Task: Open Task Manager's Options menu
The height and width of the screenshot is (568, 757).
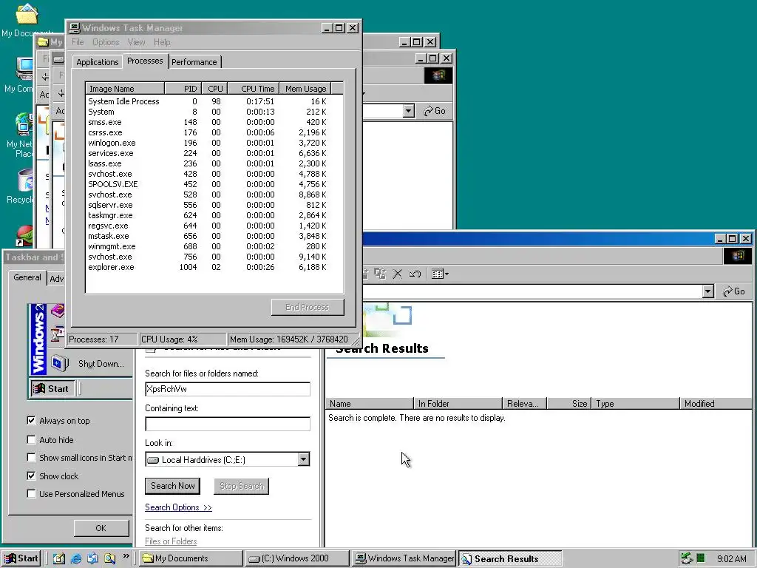Action: click(x=106, y=42)
